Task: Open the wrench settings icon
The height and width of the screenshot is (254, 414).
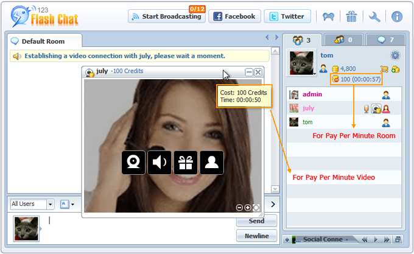Action: pyautogui.click(x=374, y=16)
